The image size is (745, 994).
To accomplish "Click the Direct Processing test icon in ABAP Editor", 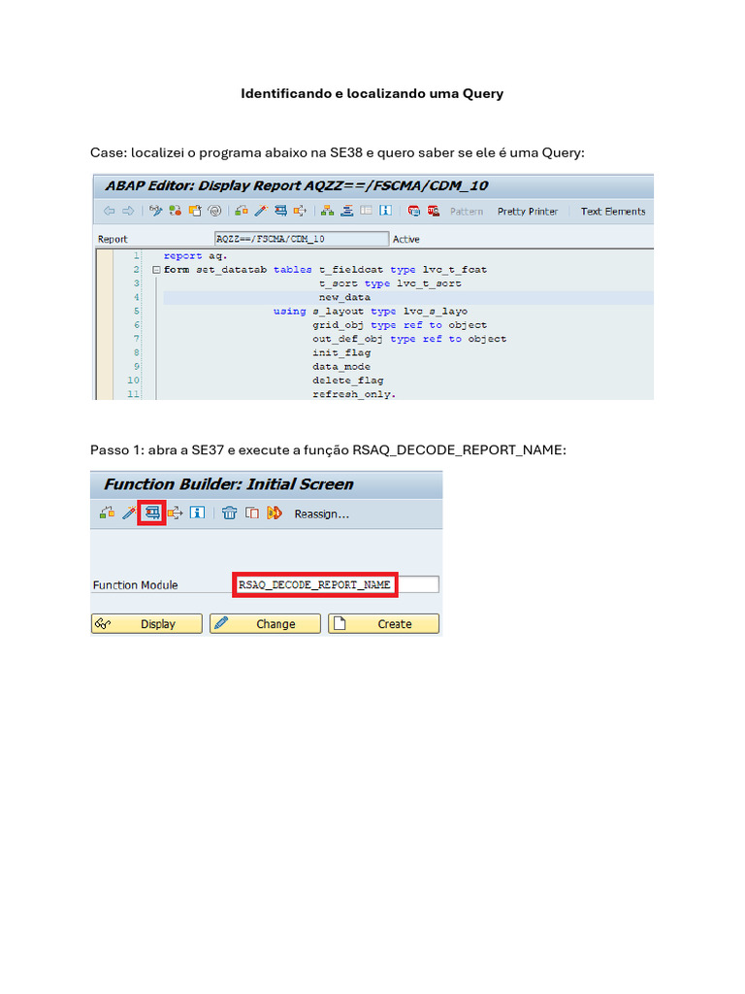I will (x=280, y=211).
